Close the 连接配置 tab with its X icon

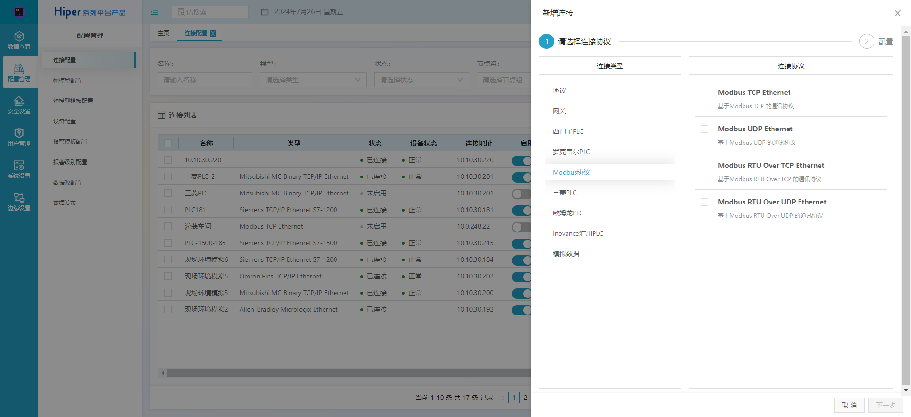click(213, 33)
